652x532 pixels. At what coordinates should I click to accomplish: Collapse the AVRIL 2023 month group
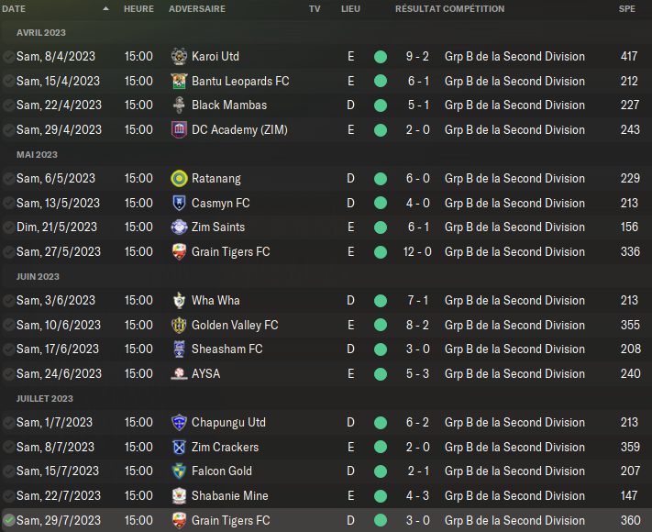pyautogui.click(x=41, y=32)
